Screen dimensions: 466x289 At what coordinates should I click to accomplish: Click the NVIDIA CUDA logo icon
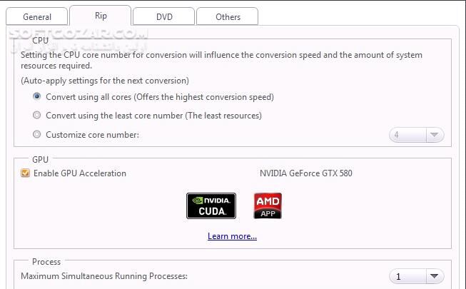tap(211, 206)
